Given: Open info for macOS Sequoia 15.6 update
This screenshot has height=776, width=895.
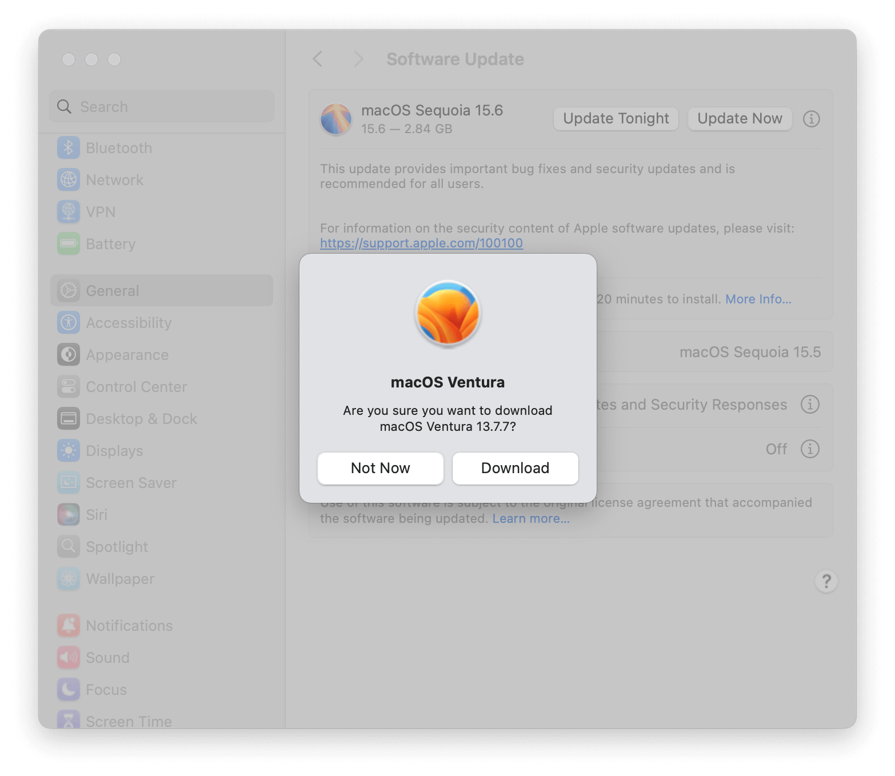Looking at the screenshot, I should pos(811,119).
